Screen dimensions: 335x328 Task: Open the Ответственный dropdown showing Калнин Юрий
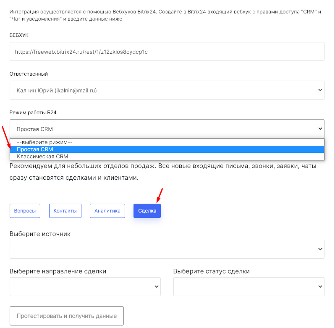click(167, 90)
